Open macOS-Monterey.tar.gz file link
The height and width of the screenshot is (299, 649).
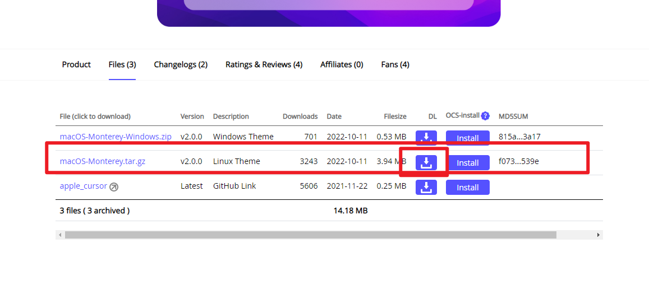[x=102, y=161]
